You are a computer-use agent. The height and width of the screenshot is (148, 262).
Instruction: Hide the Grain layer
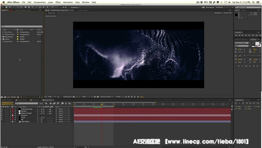(2, 111)
